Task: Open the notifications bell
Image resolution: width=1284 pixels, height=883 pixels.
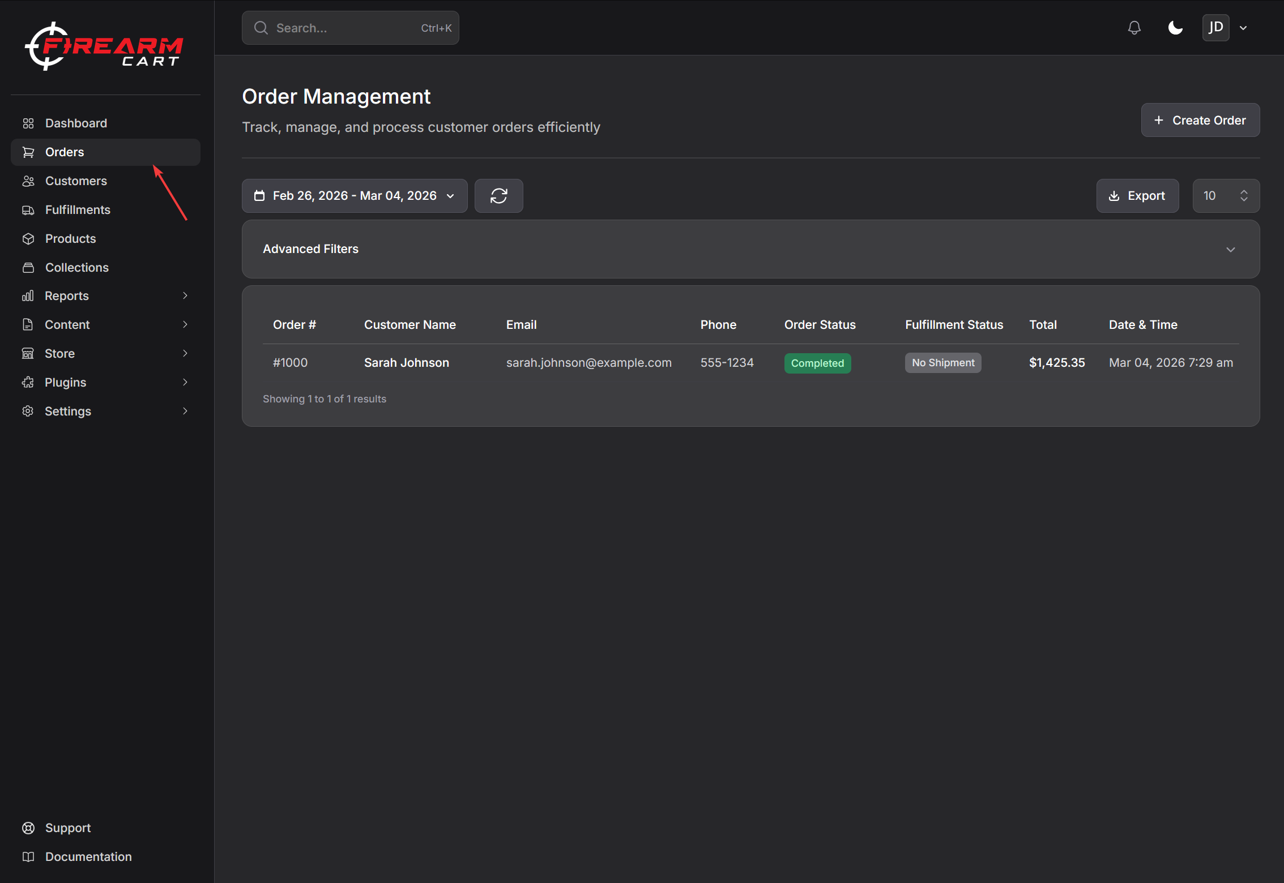Action: (1134, 28)
